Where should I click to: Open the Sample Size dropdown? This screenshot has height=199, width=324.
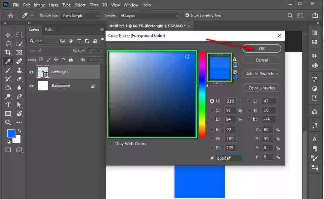[x=80, y=15]
